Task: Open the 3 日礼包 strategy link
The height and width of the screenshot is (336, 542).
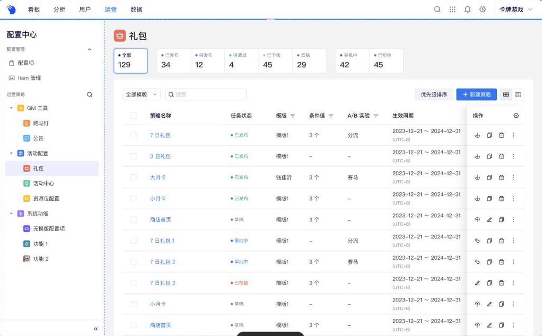Action: pyautogui.click(x=160, y=156)
